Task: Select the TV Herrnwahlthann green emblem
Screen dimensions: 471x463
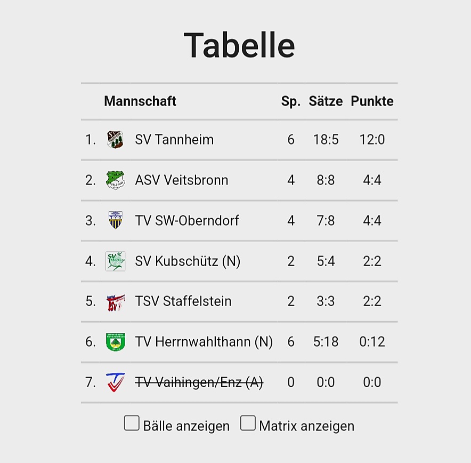Action: click(x=115, y=341)
